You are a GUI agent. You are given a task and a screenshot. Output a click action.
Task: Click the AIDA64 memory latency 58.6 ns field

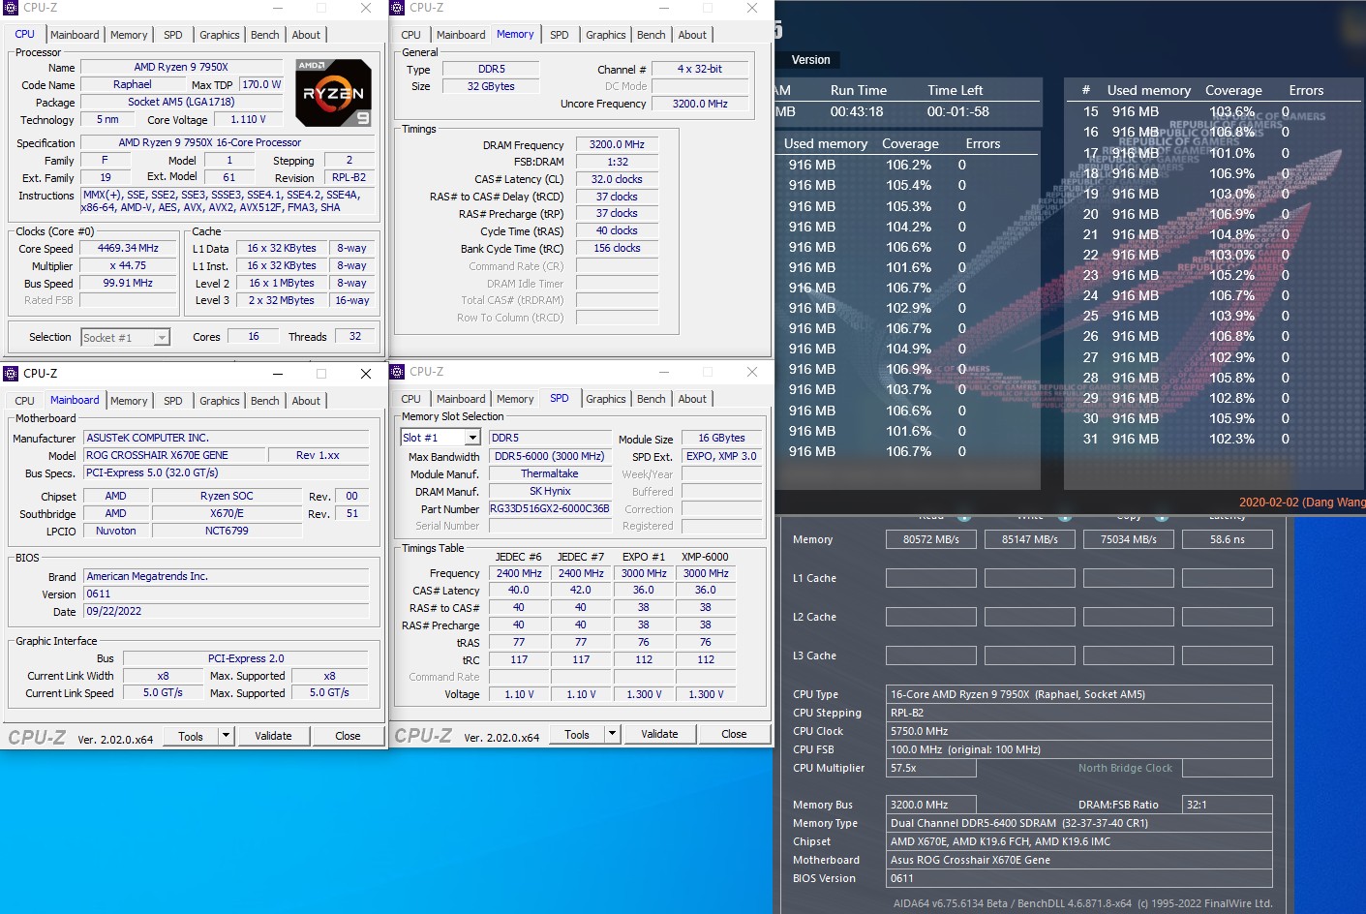(1228, 539)
